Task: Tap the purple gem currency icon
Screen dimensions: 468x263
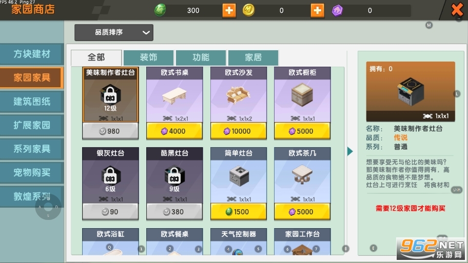Action: tap(337, 11)
